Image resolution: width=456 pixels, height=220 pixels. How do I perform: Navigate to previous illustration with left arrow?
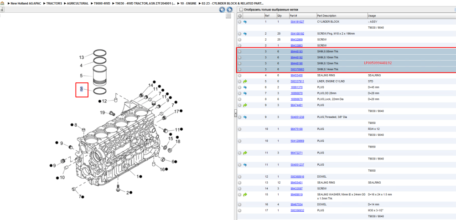point(222,10)
